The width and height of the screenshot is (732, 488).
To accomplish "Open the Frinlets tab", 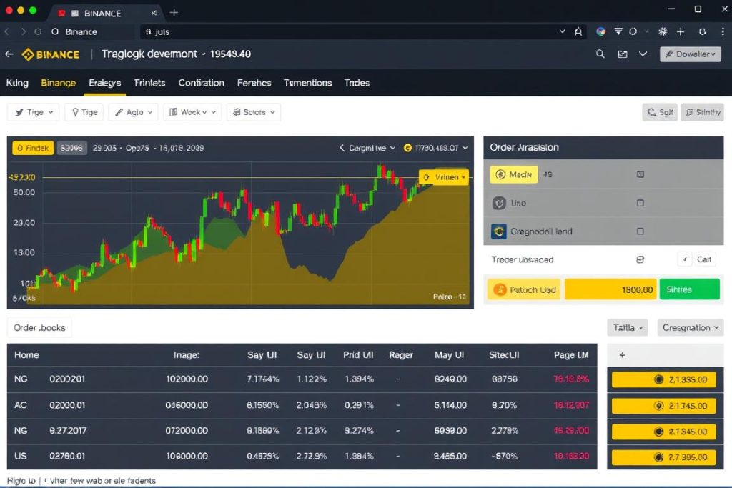I will 149,83.
